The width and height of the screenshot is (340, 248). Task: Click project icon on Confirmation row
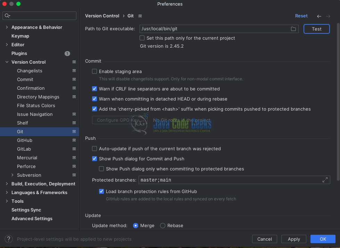[74, 88]
